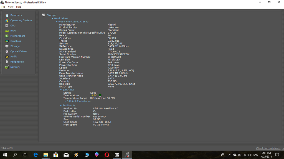Open the RAM section icon
284x159 pixels.
coord(7,31)
